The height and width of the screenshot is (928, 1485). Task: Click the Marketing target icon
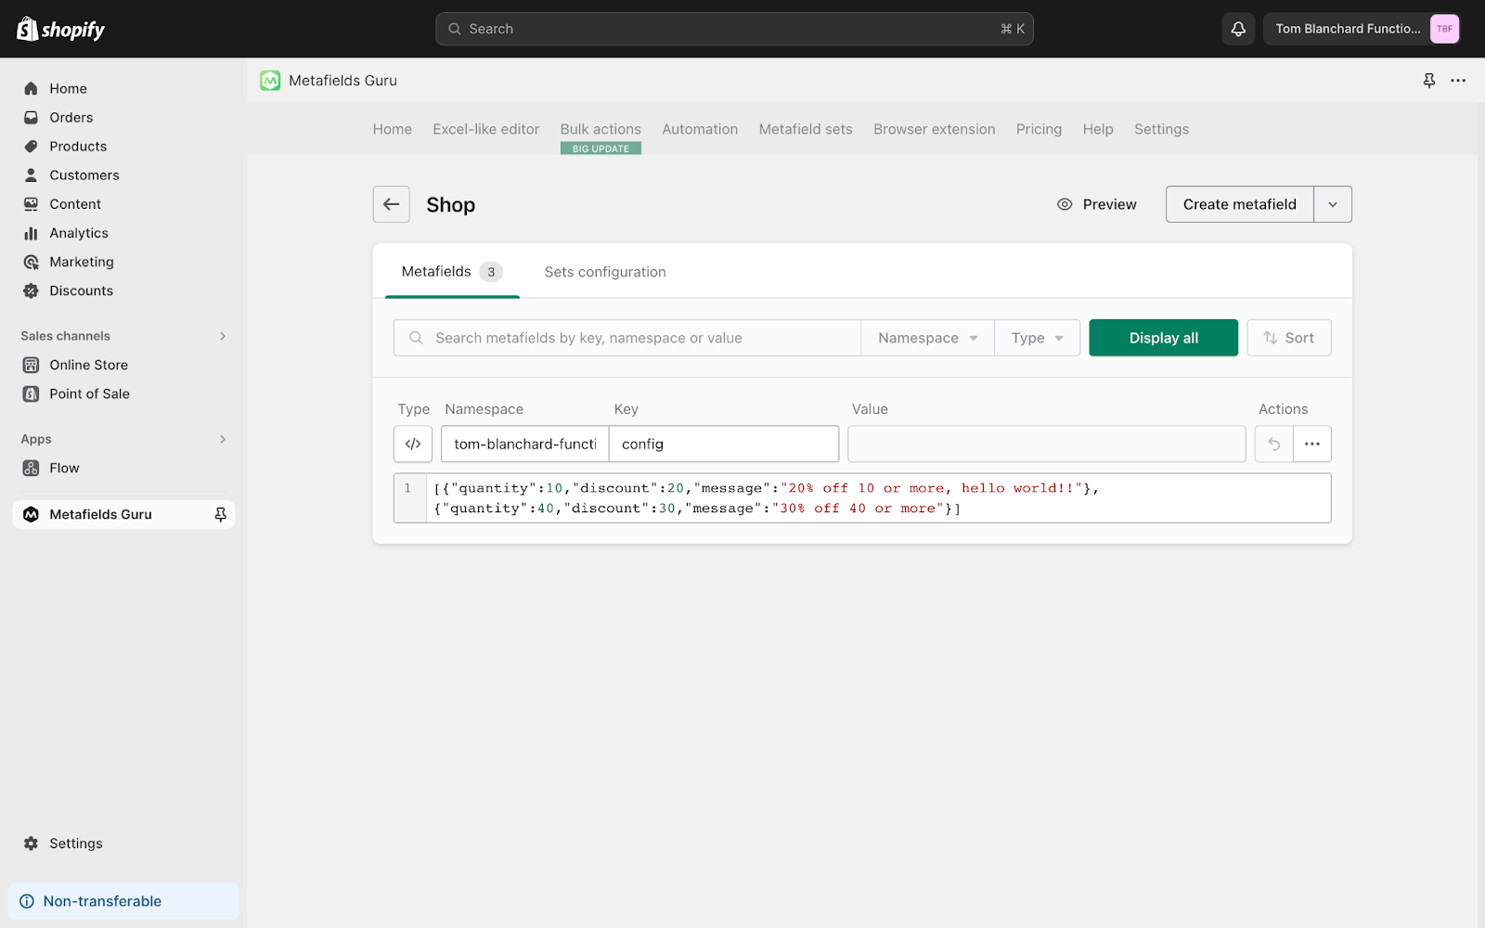31,262
